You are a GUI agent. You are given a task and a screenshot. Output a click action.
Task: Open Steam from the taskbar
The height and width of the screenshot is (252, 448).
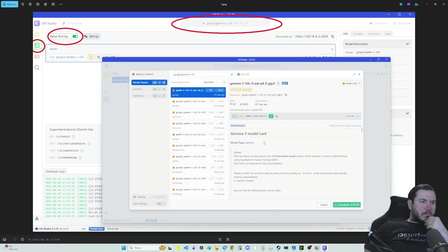pos(278,248)
